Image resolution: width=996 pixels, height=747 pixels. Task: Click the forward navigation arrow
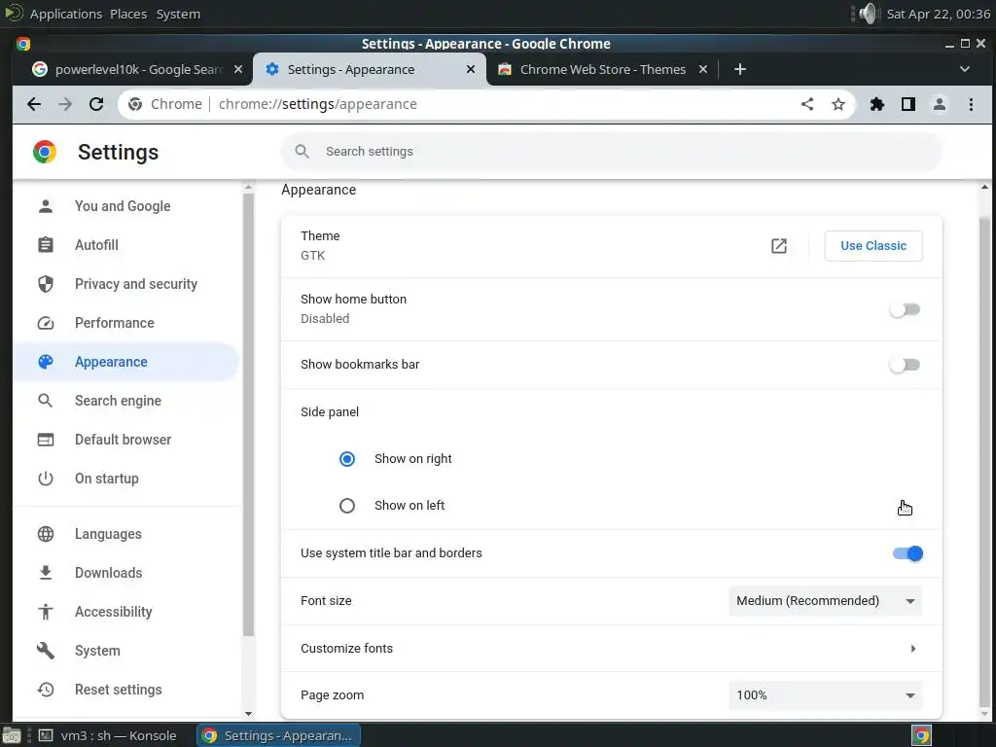point(65,104)
